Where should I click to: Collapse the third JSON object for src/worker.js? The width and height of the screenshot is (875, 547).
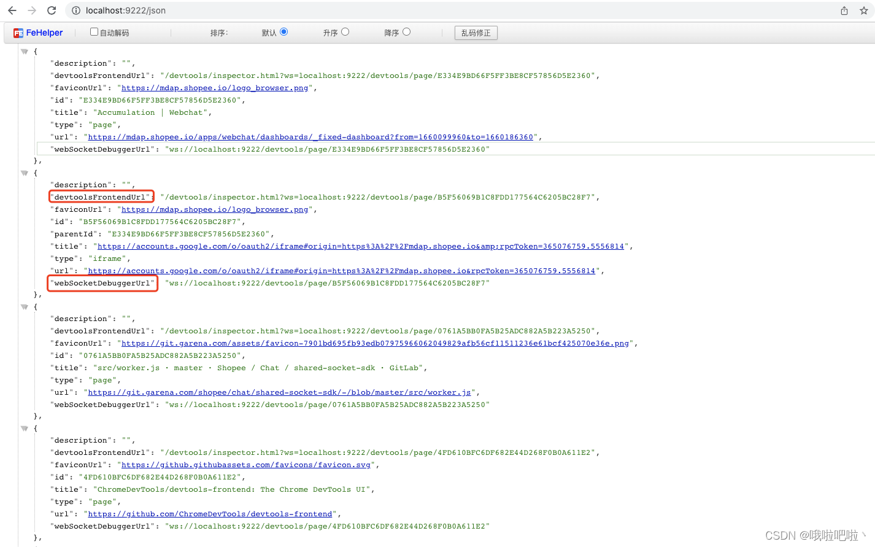coord(25,307)
